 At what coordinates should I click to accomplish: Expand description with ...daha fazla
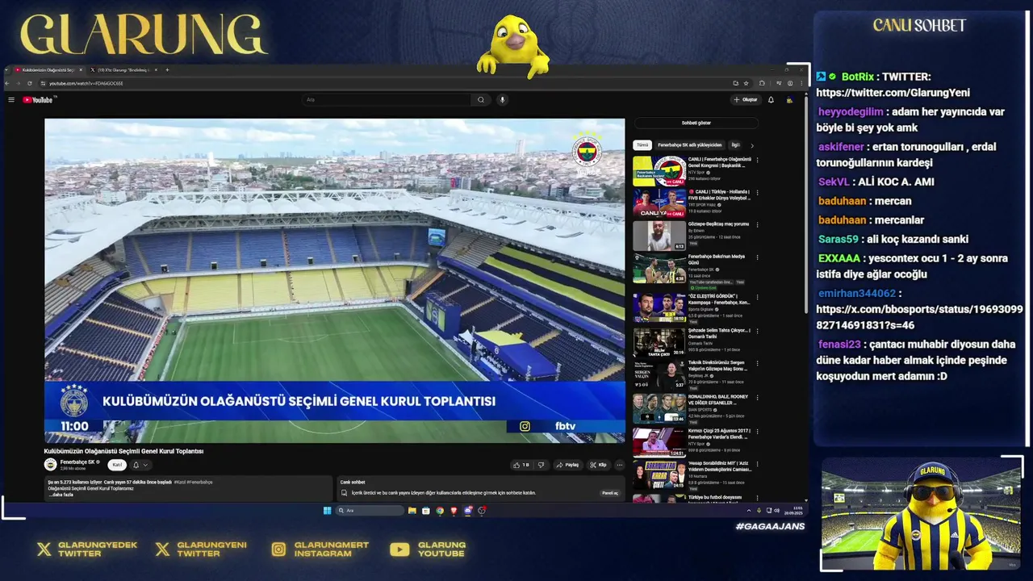[x=61, y=495]
